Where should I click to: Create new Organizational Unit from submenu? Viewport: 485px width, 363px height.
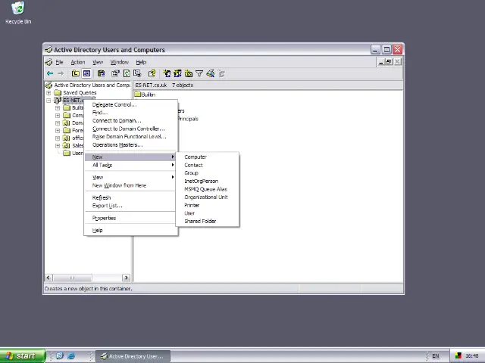(x=207, y=197)
